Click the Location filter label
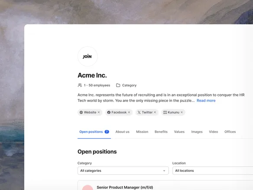This screenshot has width=253, height=190. pos(179,163)
